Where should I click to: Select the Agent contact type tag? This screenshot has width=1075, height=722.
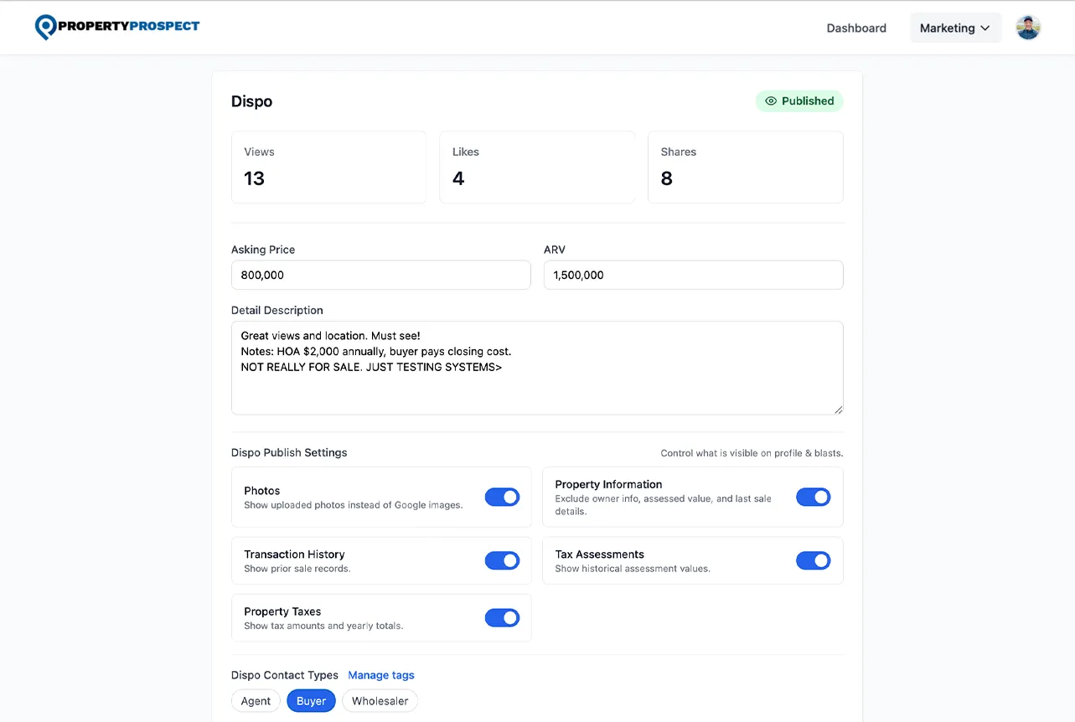pos(256,700)
